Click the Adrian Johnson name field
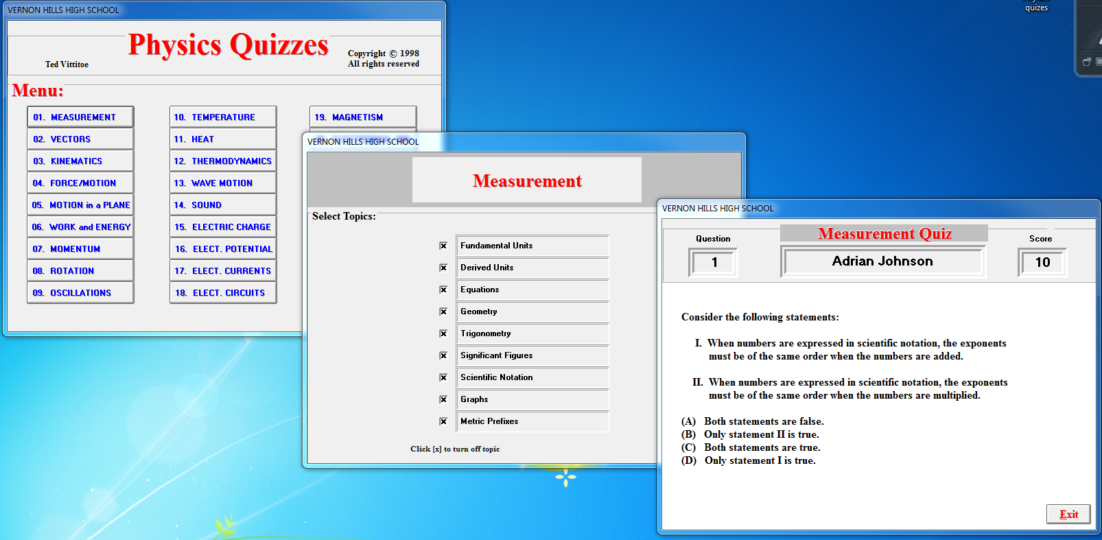The width and height of the screenshot is (1102, 540). point(883,261)
